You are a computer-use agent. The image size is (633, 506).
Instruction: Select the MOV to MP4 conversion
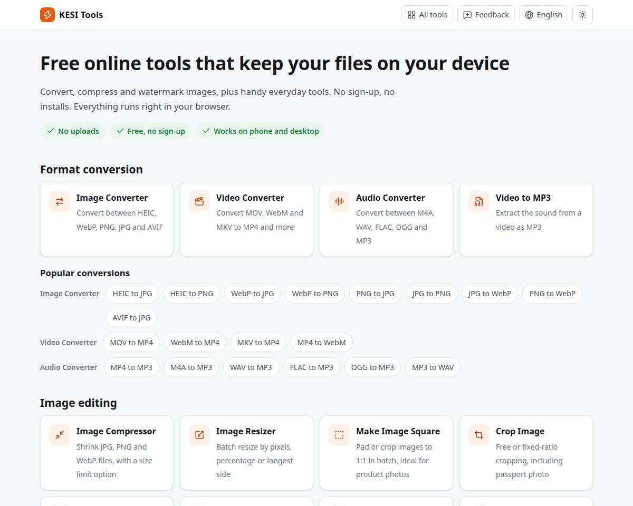pyautogui.click(x=131, y=343)
